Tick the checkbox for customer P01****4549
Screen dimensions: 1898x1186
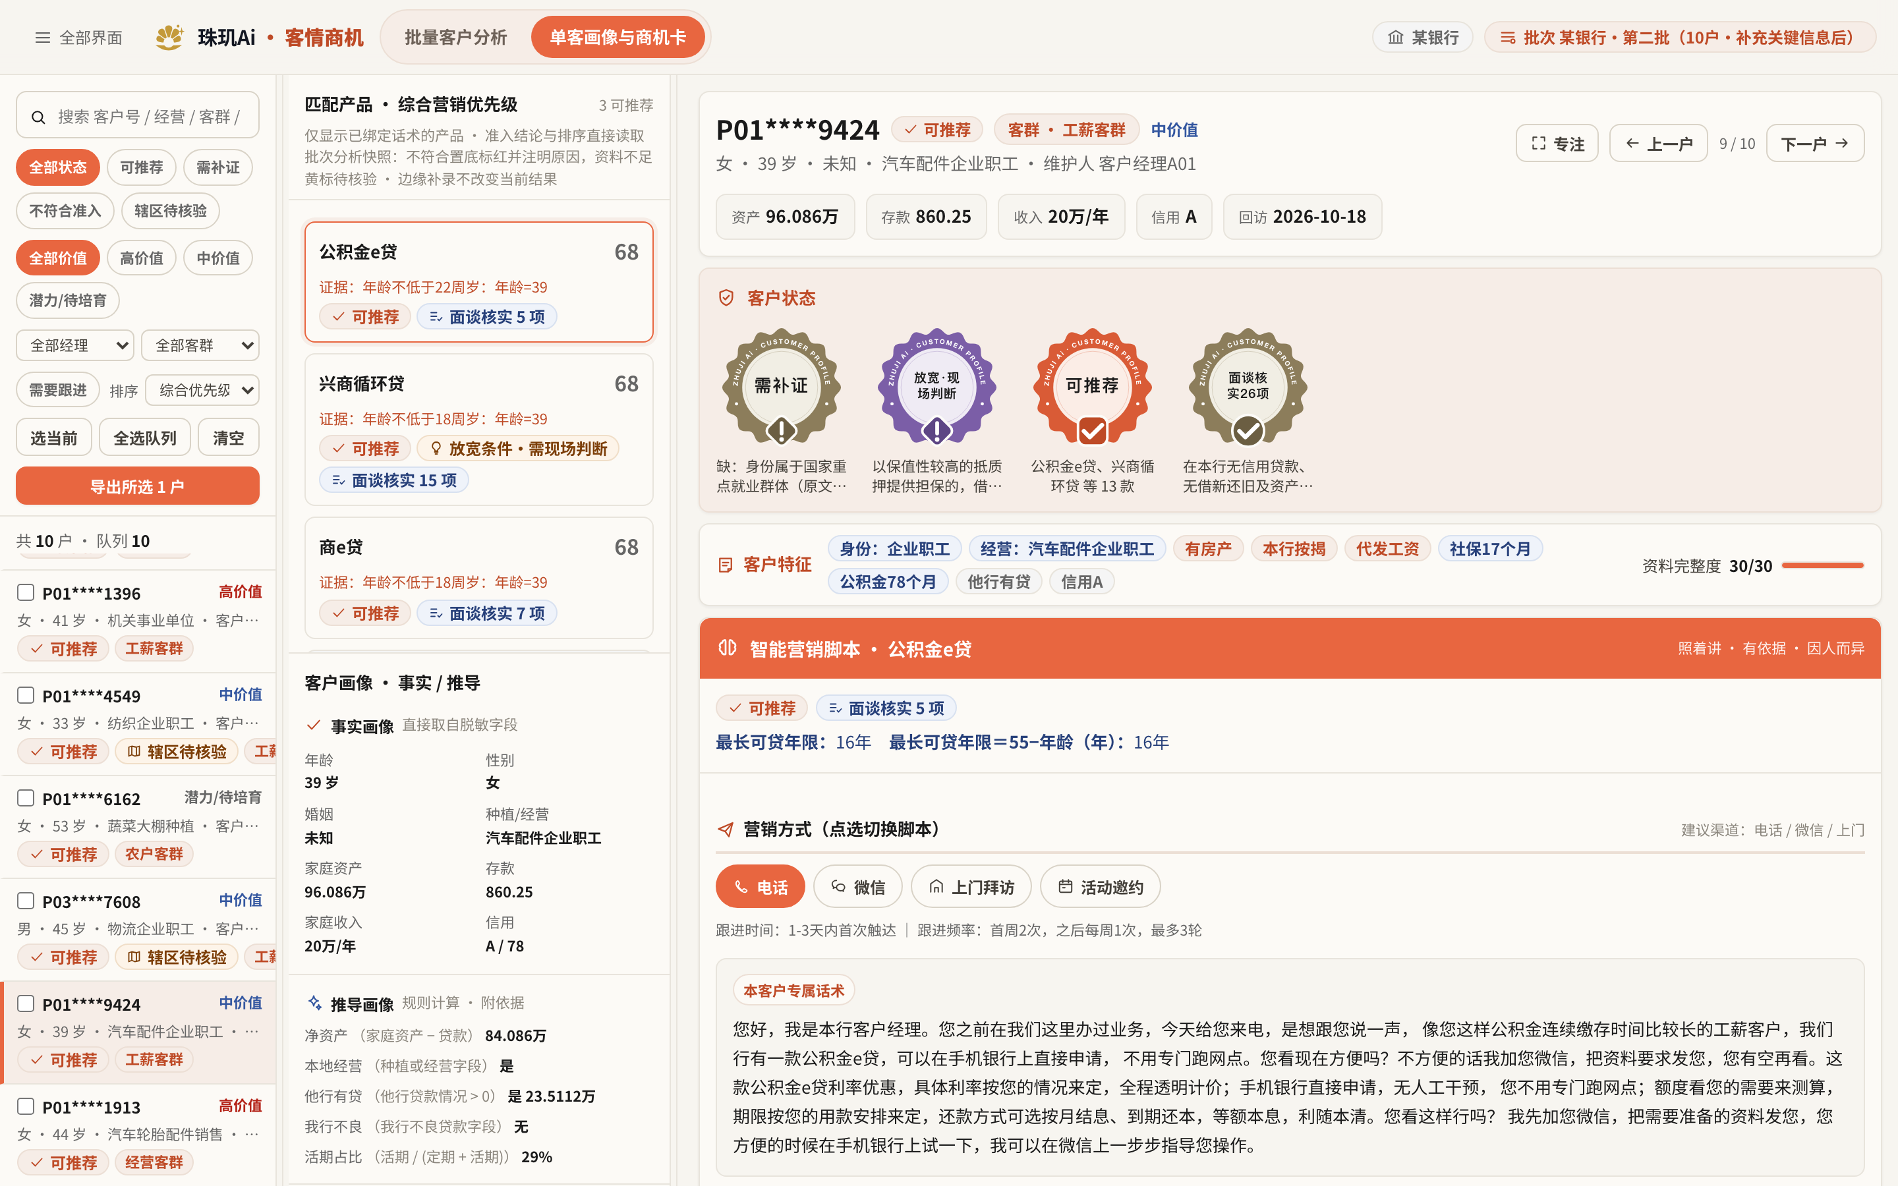[26, 695]
